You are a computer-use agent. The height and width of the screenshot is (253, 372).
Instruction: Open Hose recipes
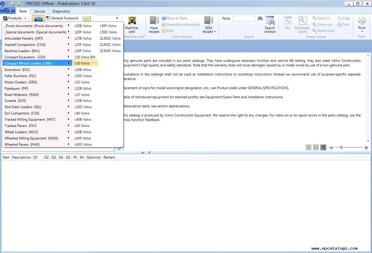tap(154, 25)
